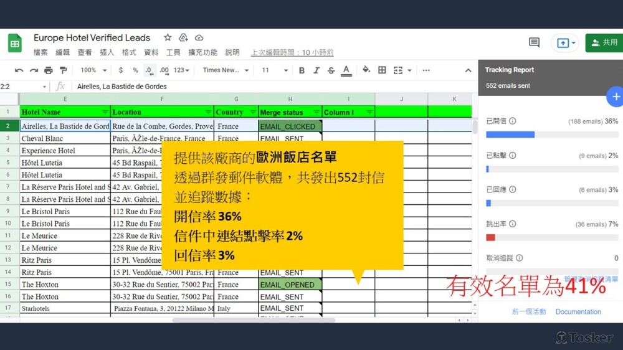Screen dimensions: 623x350
Task: Click info icon next to 已開信
Action: pyautogui.click(x=513, y=121)
